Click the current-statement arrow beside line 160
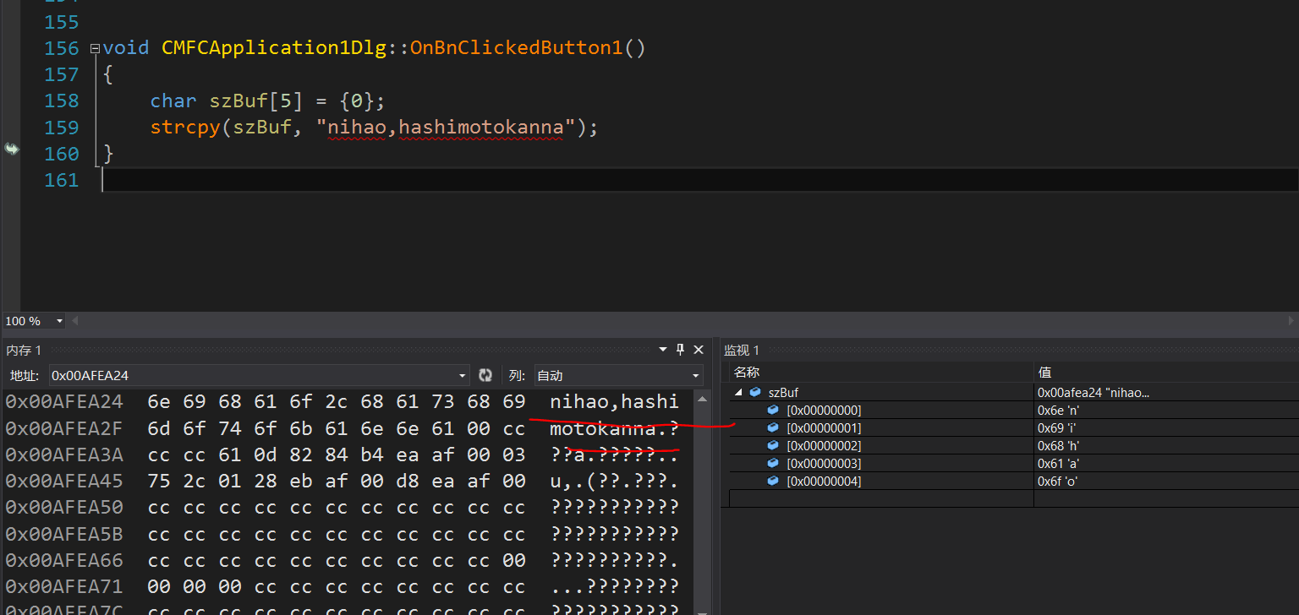Image resolution: width=1299 pixels, height=615 pixels. click(x=12, y=150)
